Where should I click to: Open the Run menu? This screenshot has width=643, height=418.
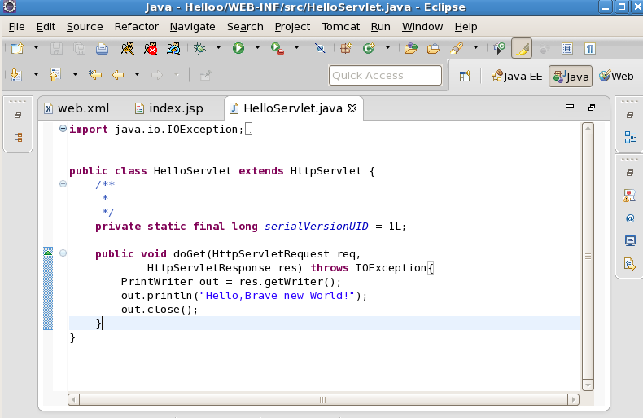click(x=380, y=27)
